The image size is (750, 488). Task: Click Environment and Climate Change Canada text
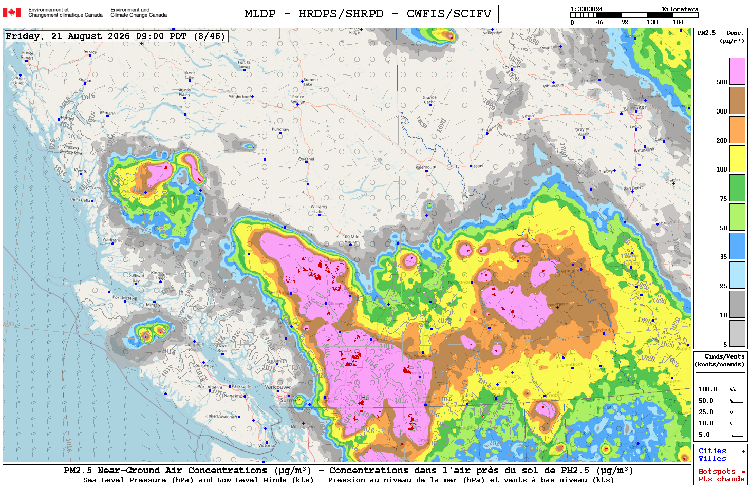pos(139,12)
